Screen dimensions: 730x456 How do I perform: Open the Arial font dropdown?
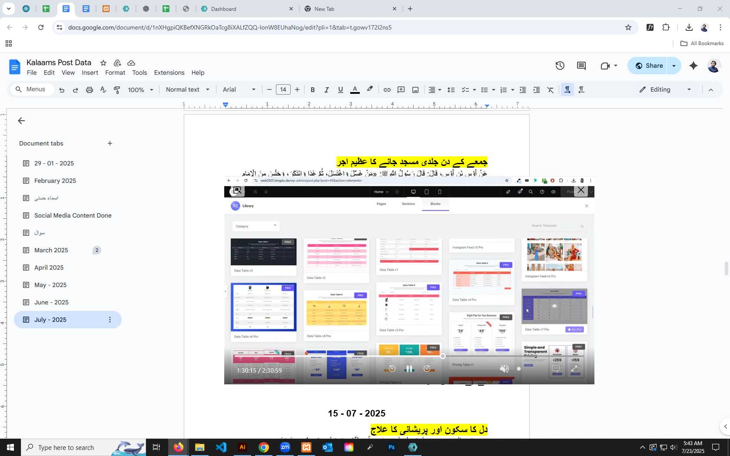click(239, 90)
